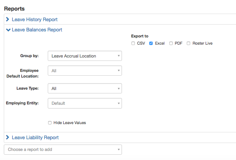Collapse the Leave Balances Report chevron
Screen dimensions: 236x160
click(8, 30)
